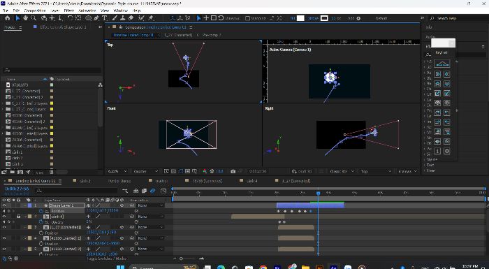Click the Add shape element button
Image resolution: width=489 pixels, height=269 pixels.
coord(358,18)
